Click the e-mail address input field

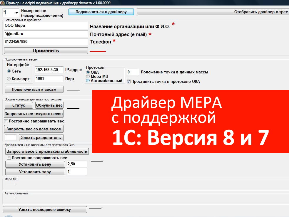click(46, 34)
